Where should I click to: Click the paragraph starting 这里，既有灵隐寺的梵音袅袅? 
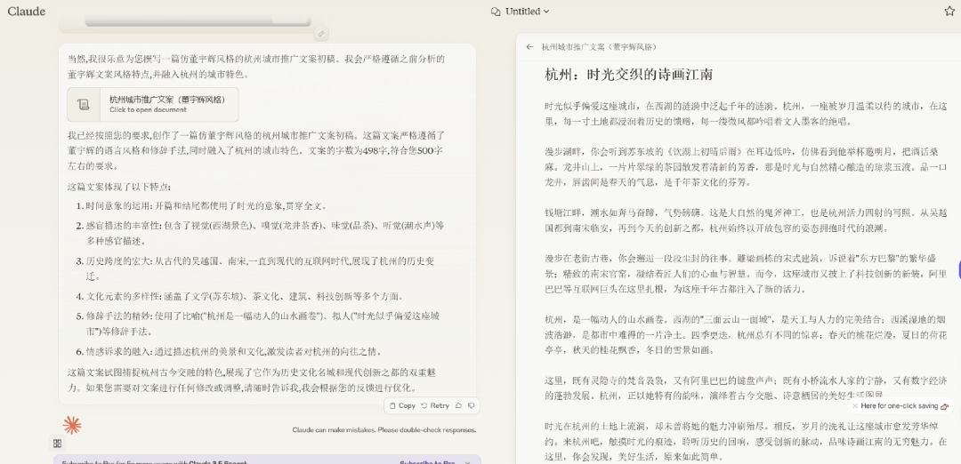(746, 388)
